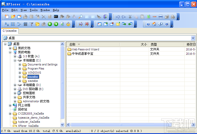Click the Up One Level icon
The height and width of the screenshot is (134, 197).
click(43, 24)
